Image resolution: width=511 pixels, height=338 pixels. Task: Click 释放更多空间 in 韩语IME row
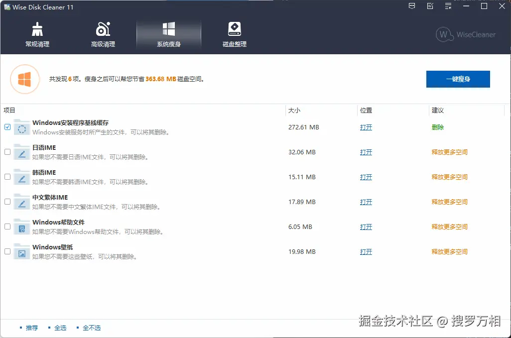point(449,177)
